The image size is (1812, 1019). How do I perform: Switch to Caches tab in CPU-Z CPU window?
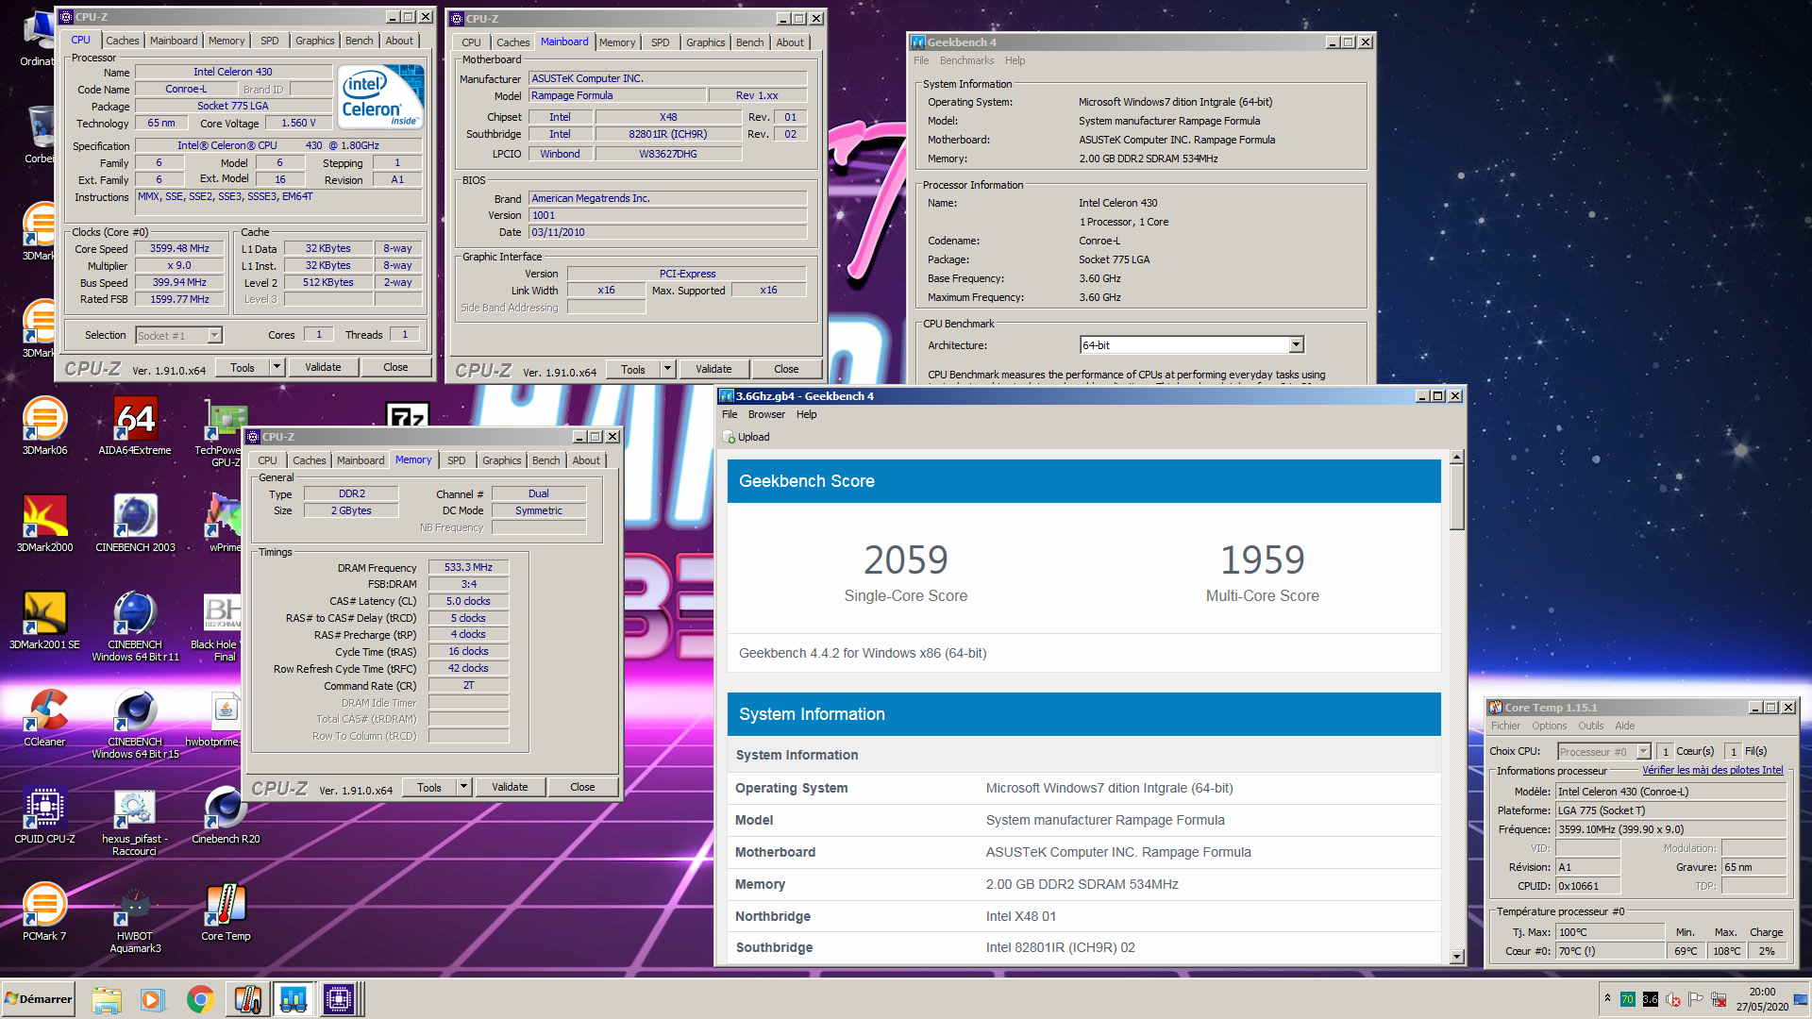pos(122,41)
